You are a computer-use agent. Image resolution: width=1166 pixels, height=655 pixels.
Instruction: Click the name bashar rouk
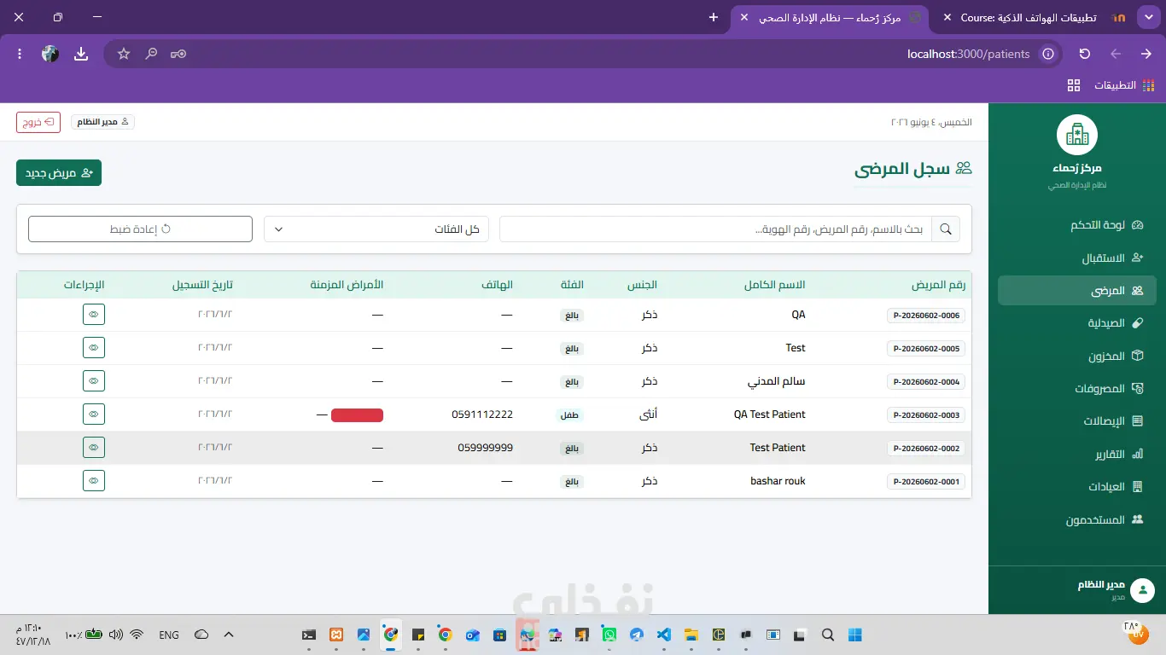point(778,481)
